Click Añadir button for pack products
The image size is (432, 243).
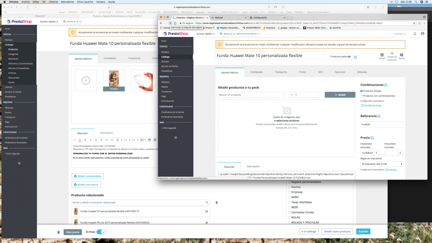pyautogui.click(x=340, y=95)
